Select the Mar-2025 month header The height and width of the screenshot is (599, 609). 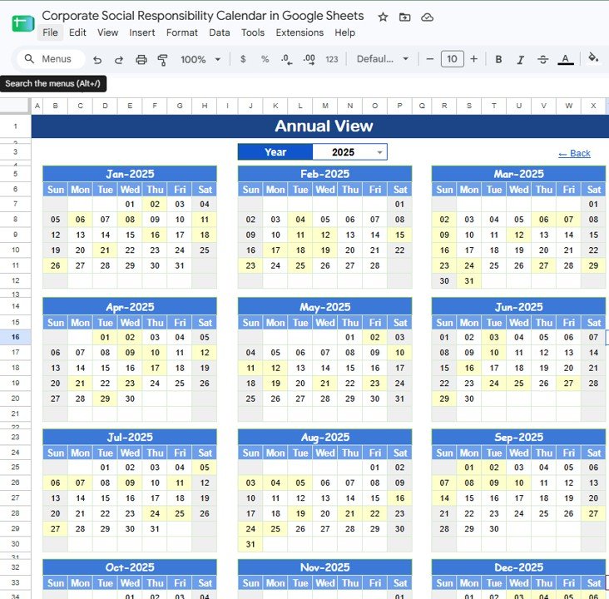pos(518,174)
